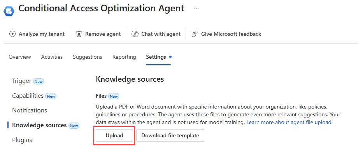This screenshot has height=149, width=358.
Task: Click the page title Conditional Access Optimization Agent
Action: pos(101,9)
